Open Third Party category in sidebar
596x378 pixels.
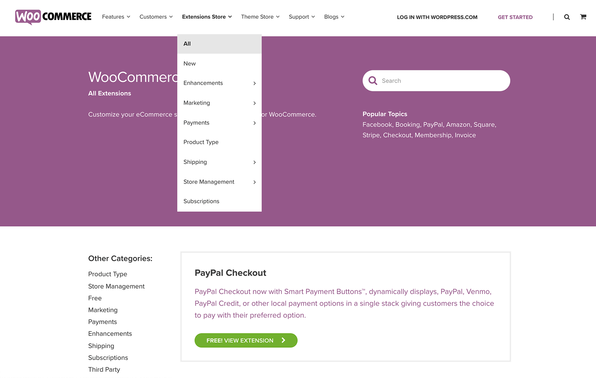[x=104, y=369]
